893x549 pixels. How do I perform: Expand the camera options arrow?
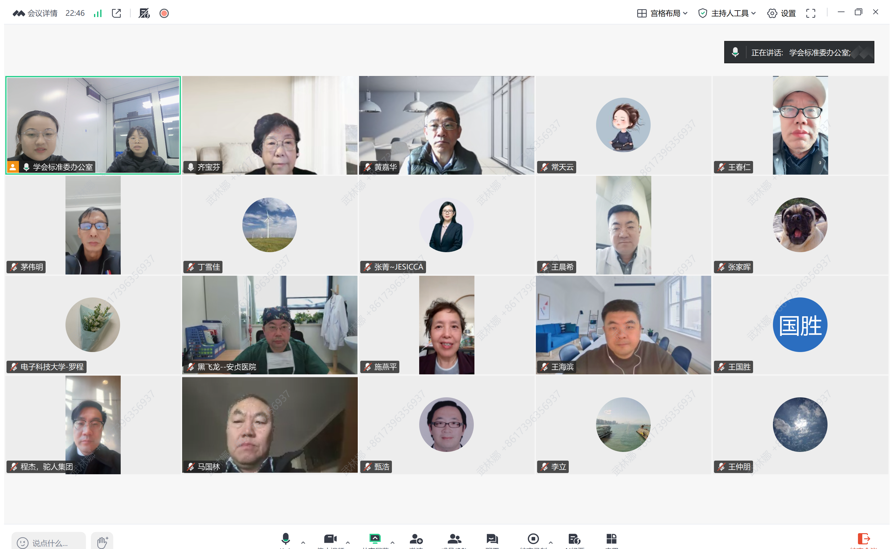pos(348,542)
